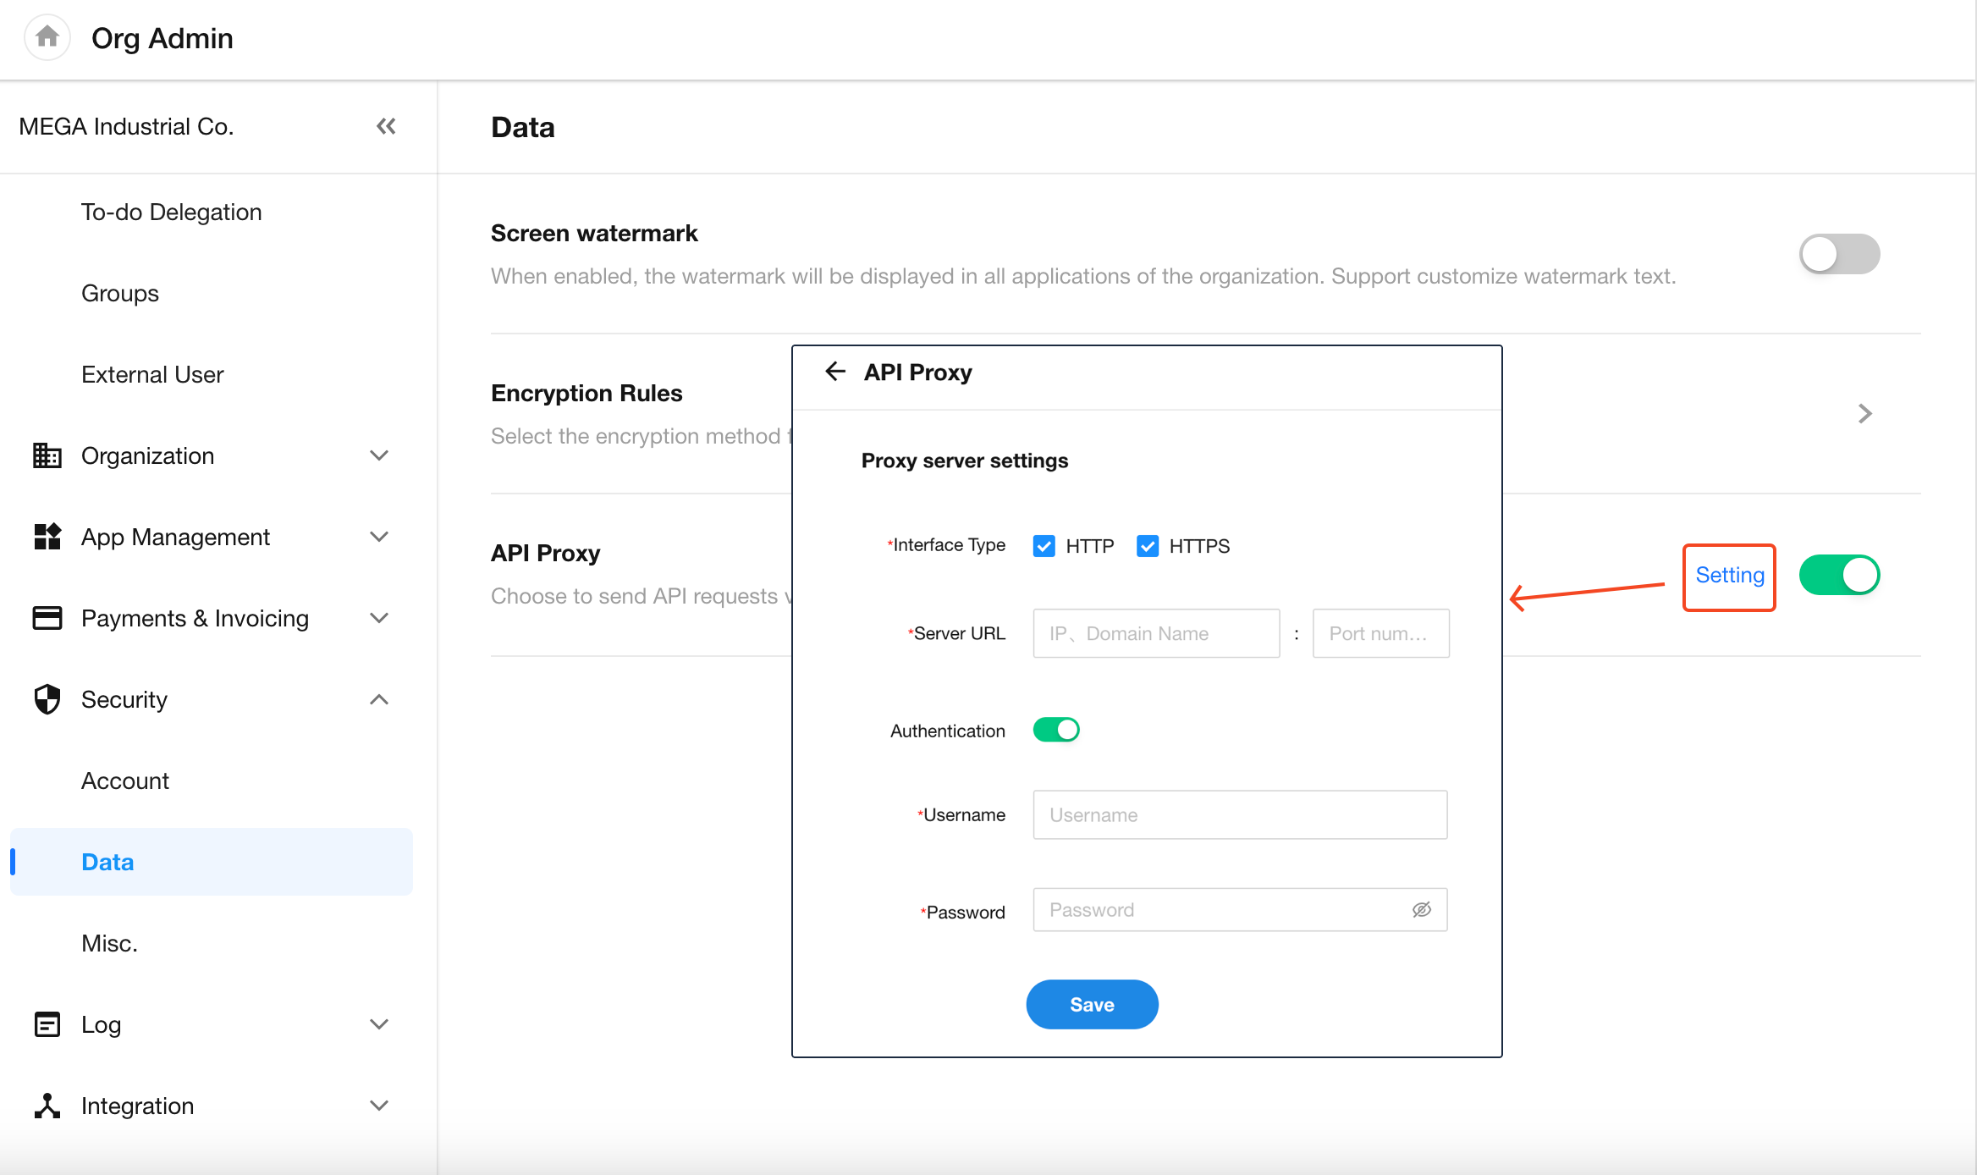Click the Payments & Invoicing card icon
Viewport: 1977px width, 1175px height.
click(x=47, y=618)
